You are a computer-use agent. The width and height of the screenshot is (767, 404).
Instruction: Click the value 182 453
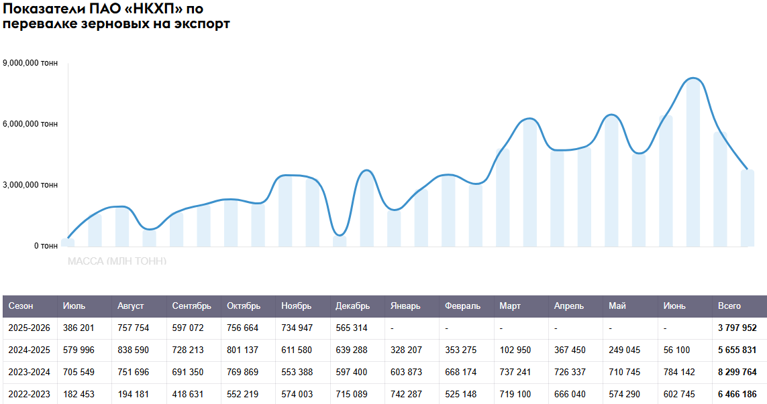(79, 394)
